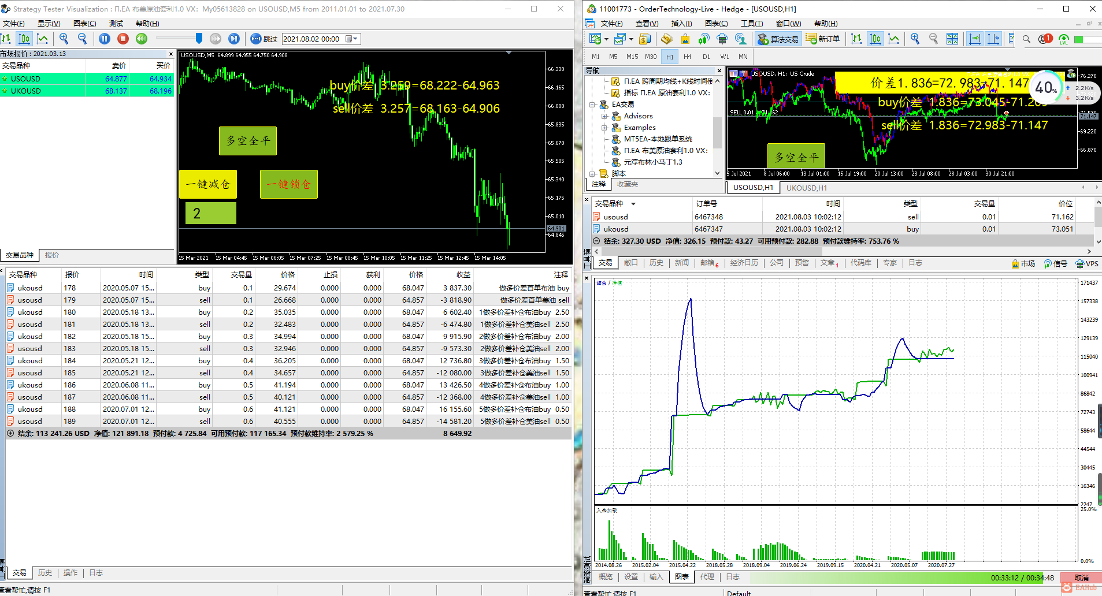
Task: Switch live chart to candlestick mode
Action: pos(875,39)
